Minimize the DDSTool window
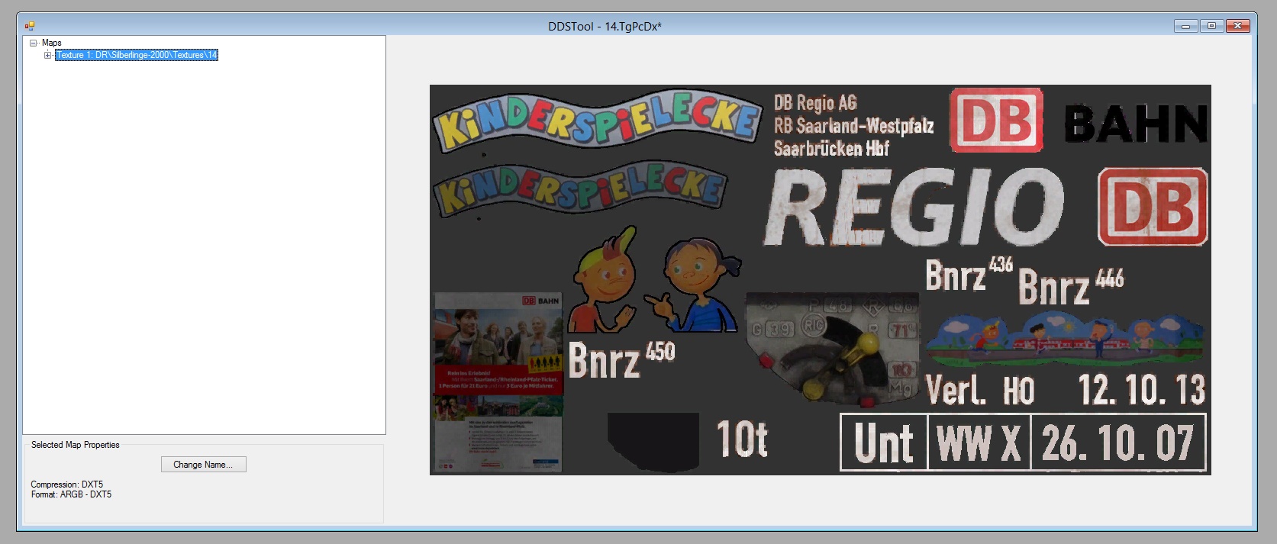Screen dimensions: 1277x544 point(1185,26)
